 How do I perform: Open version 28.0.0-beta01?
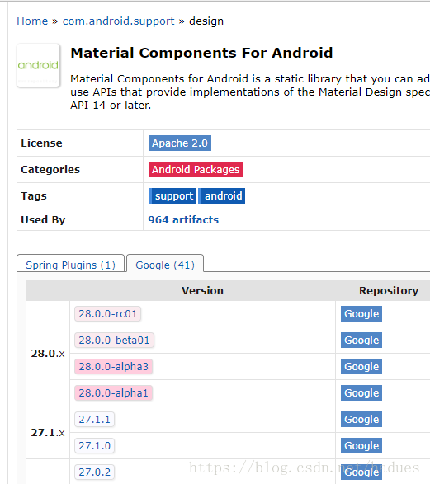pos(114,341)
